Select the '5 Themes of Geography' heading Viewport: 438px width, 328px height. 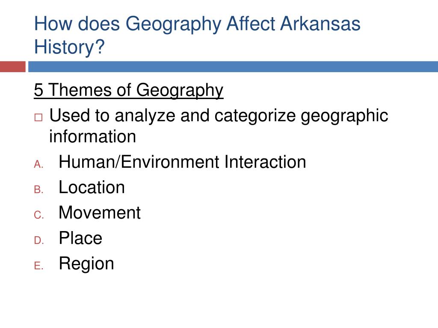128,91
